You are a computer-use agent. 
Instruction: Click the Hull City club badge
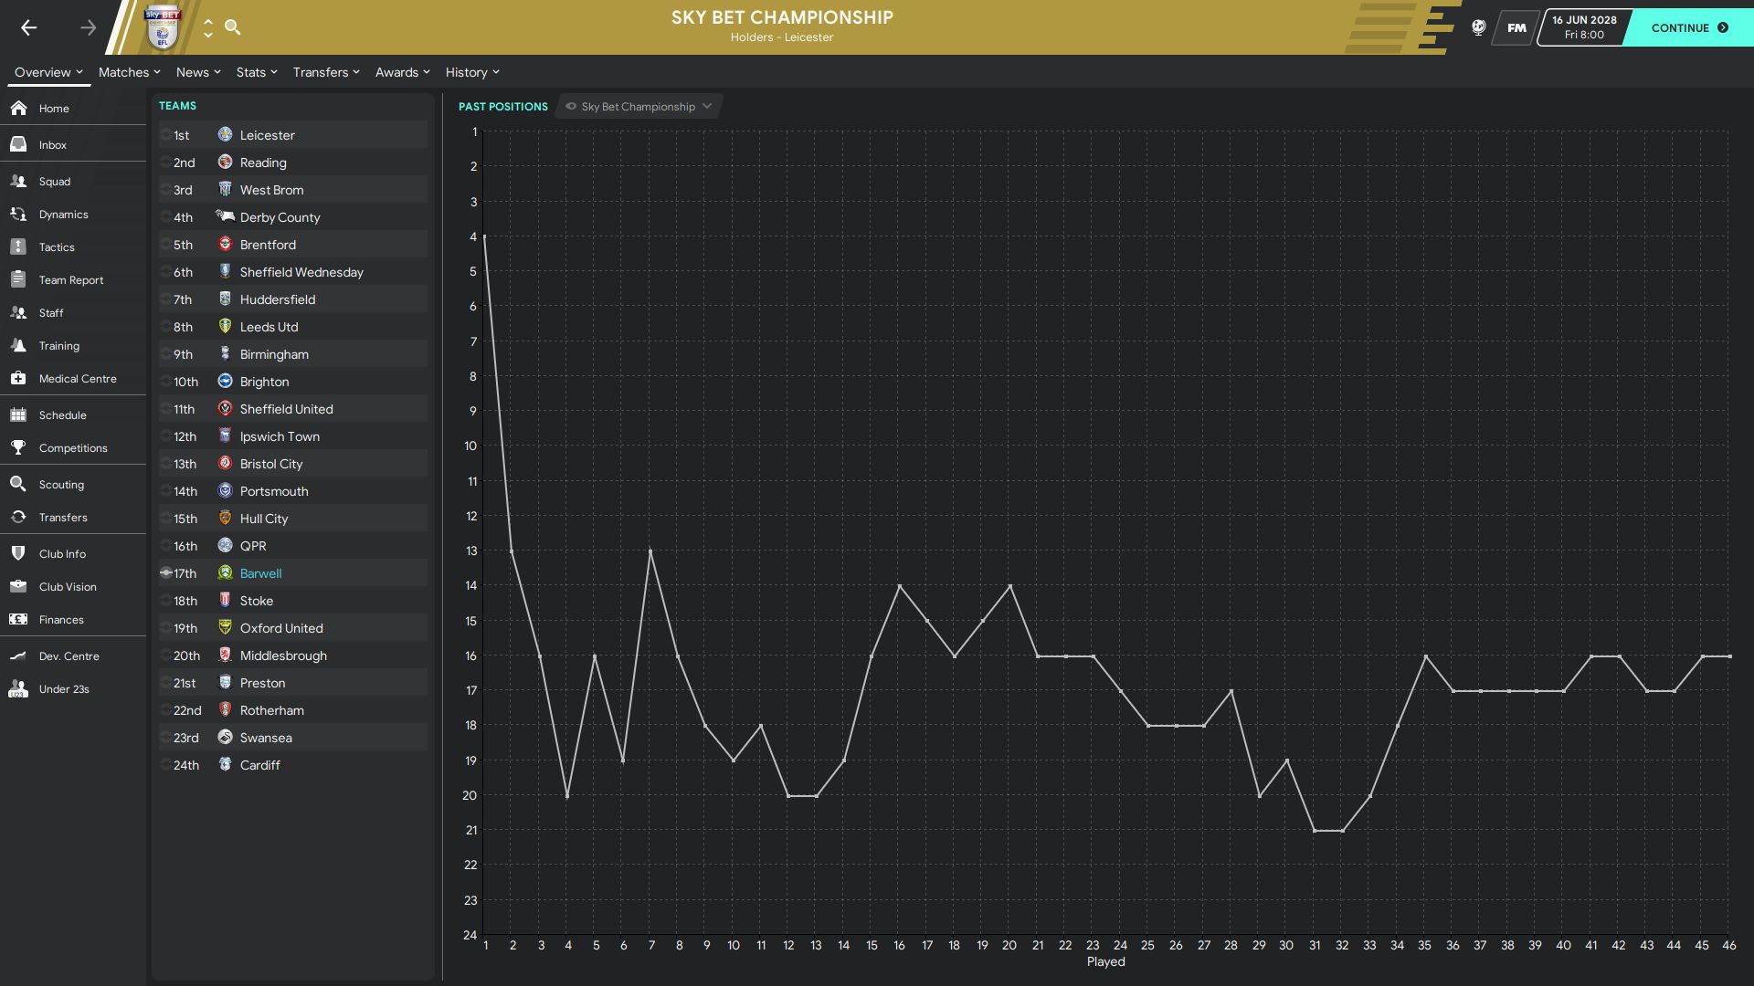[225, 518]
